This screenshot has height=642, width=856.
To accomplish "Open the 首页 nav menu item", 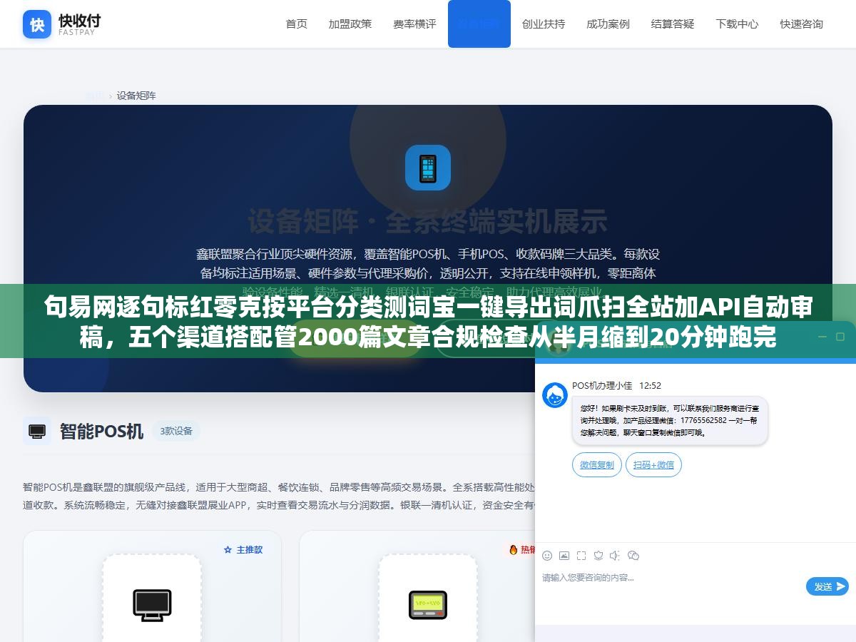I will (296, 24).
